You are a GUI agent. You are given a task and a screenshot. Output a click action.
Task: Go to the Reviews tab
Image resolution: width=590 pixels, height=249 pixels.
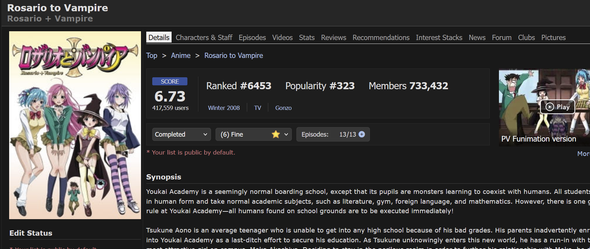[333, 37]
